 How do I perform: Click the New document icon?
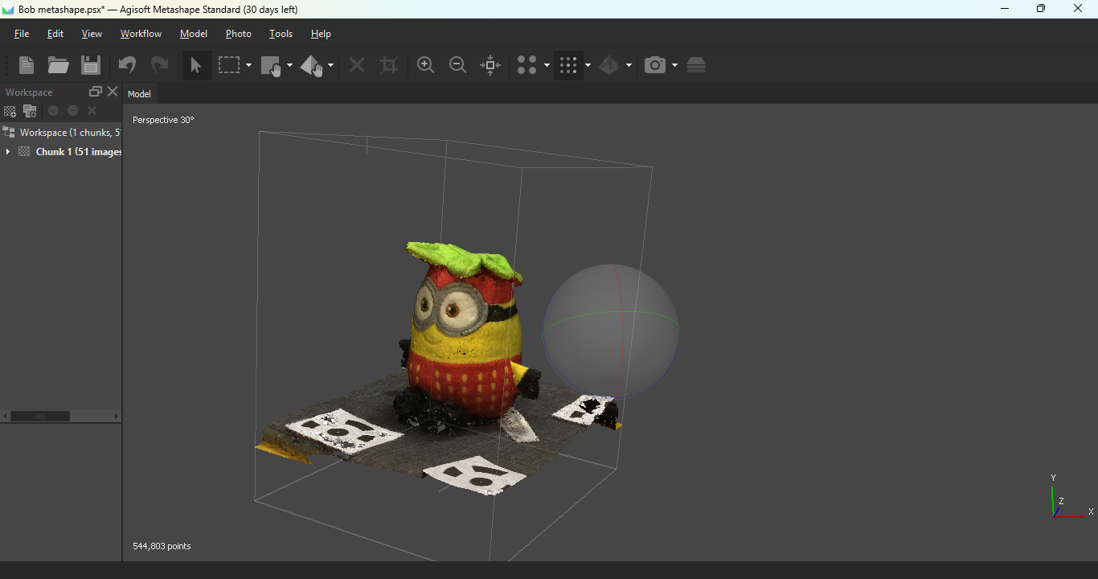pos(27,65)
